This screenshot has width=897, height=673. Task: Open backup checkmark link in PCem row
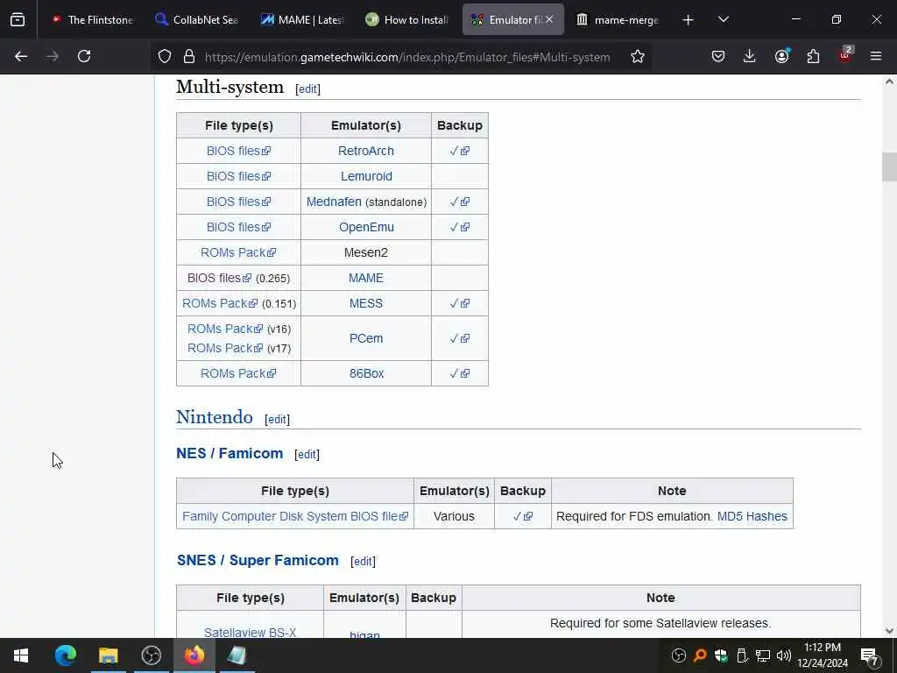459,338
